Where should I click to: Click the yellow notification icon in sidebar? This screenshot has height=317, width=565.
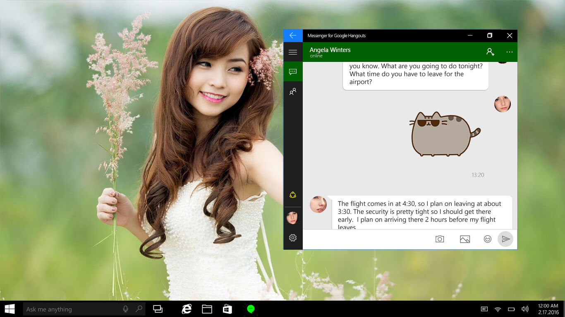[293, 195]
